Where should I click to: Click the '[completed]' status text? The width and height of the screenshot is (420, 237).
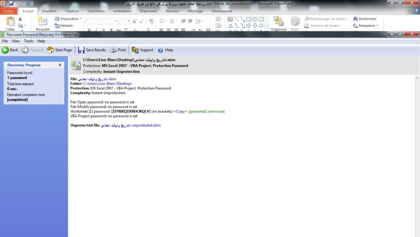point(17,100)
